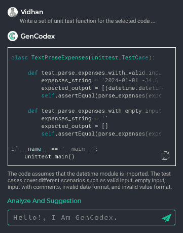Click the GenCodex logo icon
The width and height of the screenshot is (183, 233).
point(13,36)
